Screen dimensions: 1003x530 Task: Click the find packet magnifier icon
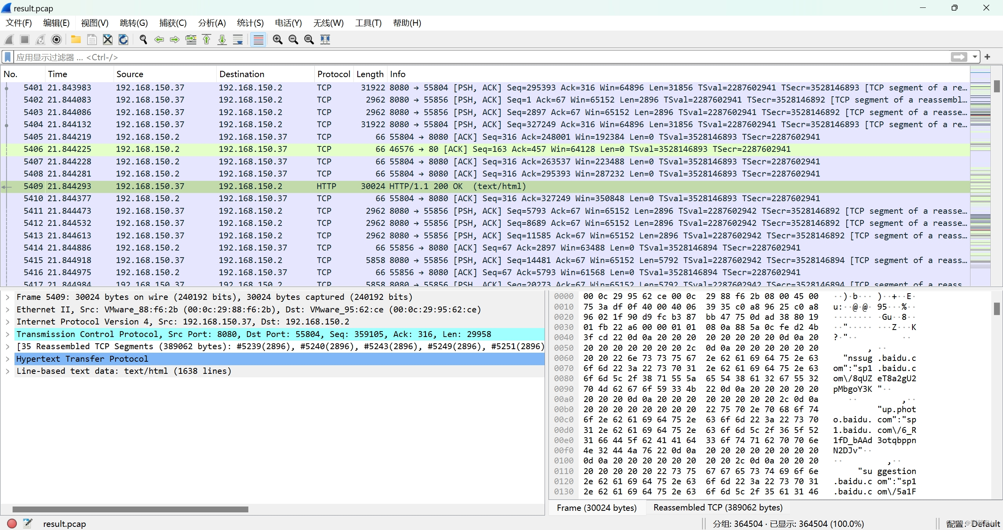pyautogui.click(x=143, y=40)
